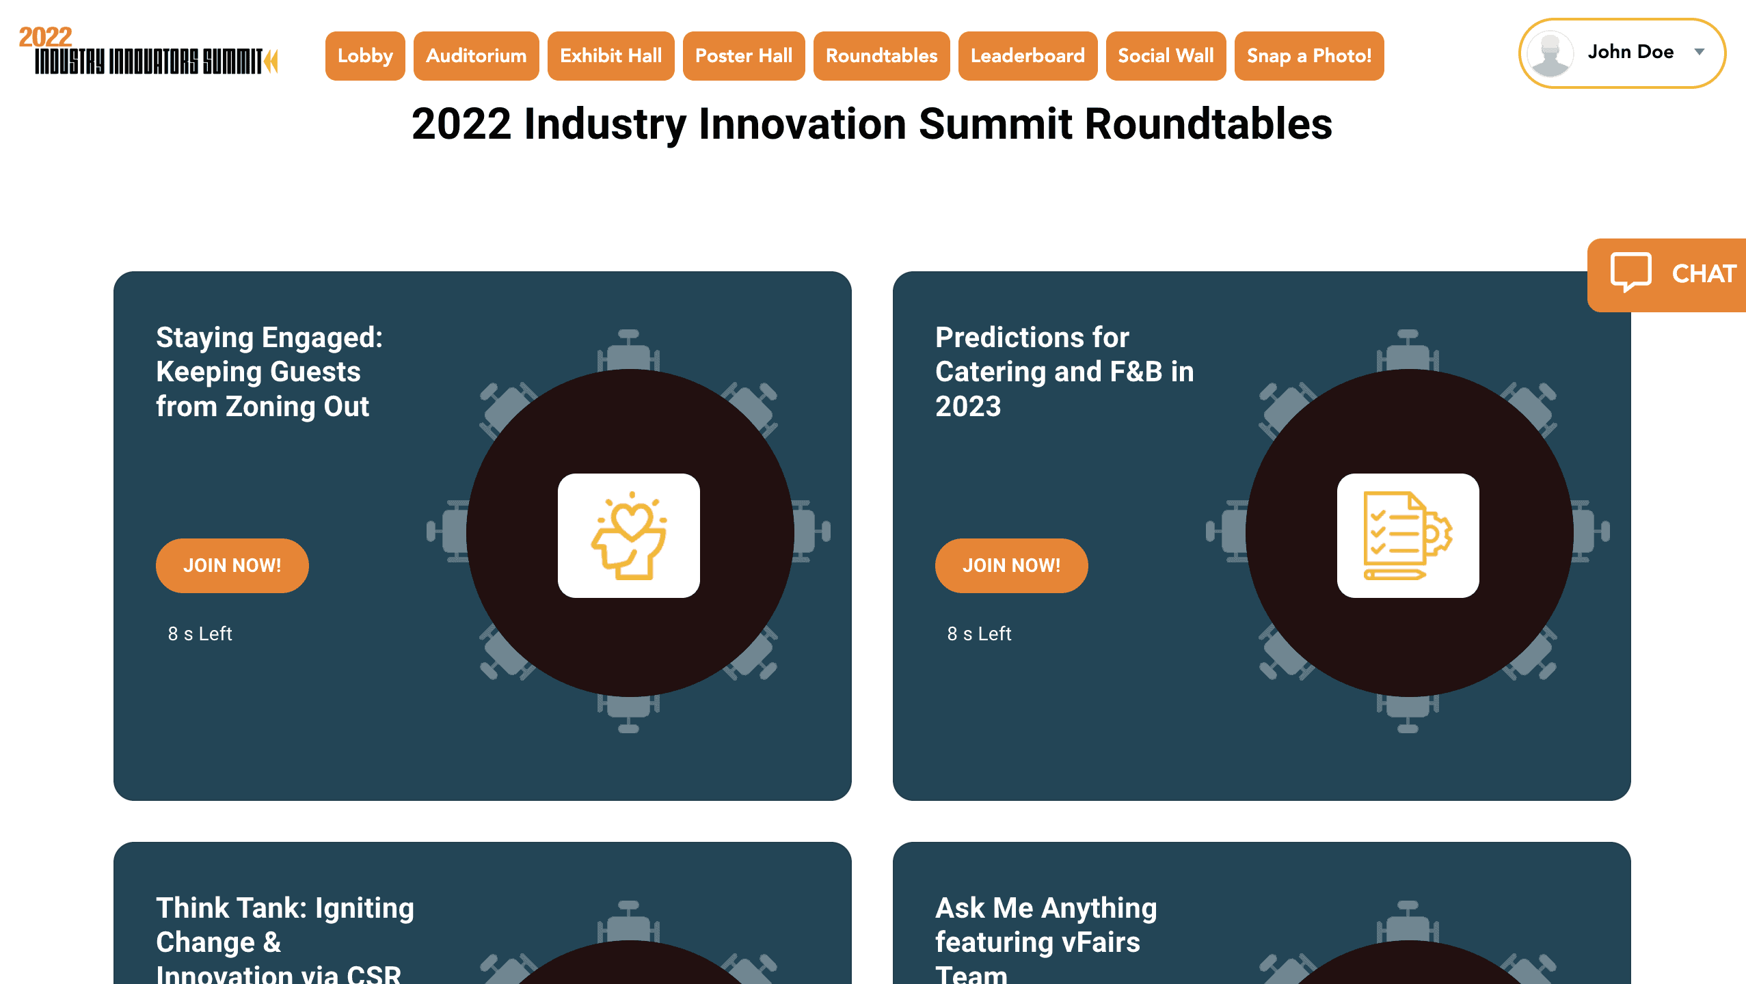Go to the Lobby tab
The height and width of the screenshot is (984, 1746).
(365, 56)
